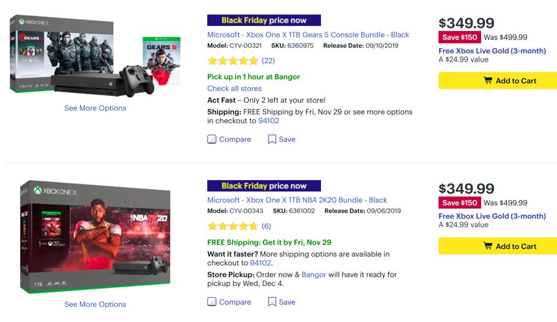Open See More Options under NBA 2K20 image
Viewport: 557px width, 322px height.
95,305
